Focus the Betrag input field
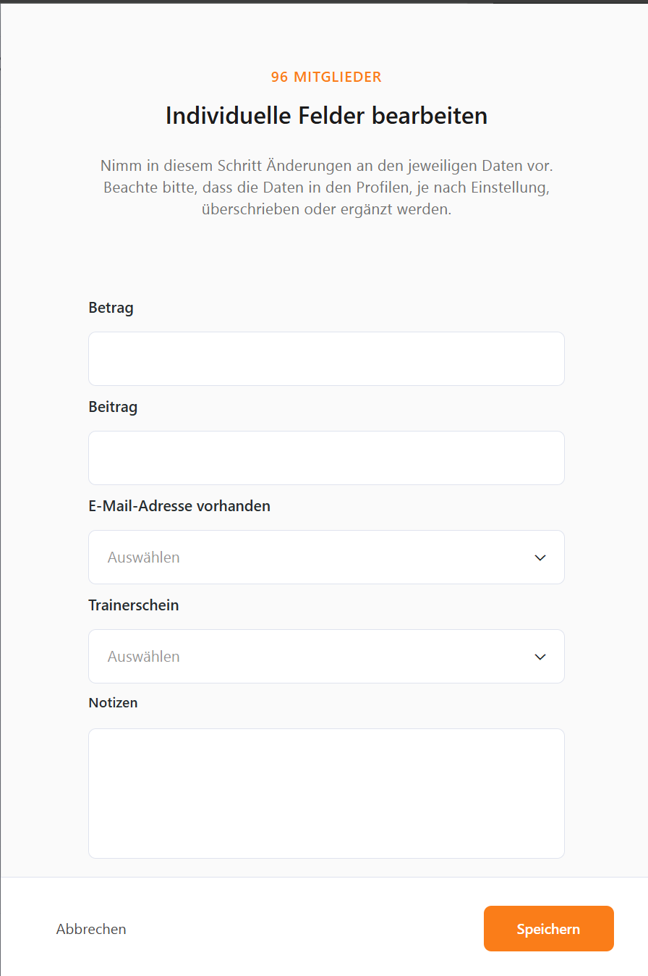 (x=326, y=358)
